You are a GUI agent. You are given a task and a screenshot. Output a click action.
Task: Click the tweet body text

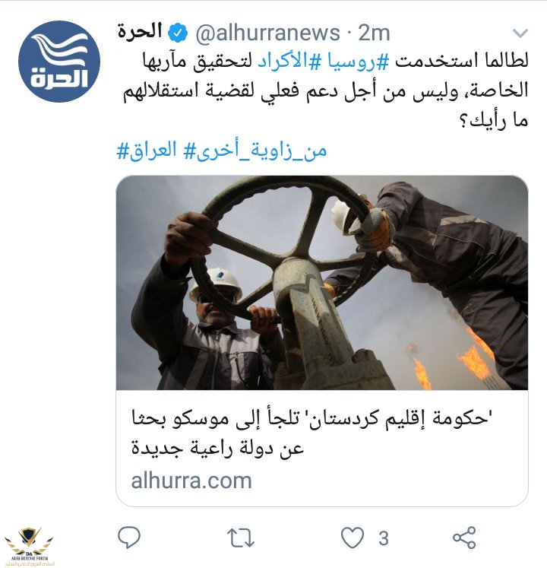[x=325, y=90]
